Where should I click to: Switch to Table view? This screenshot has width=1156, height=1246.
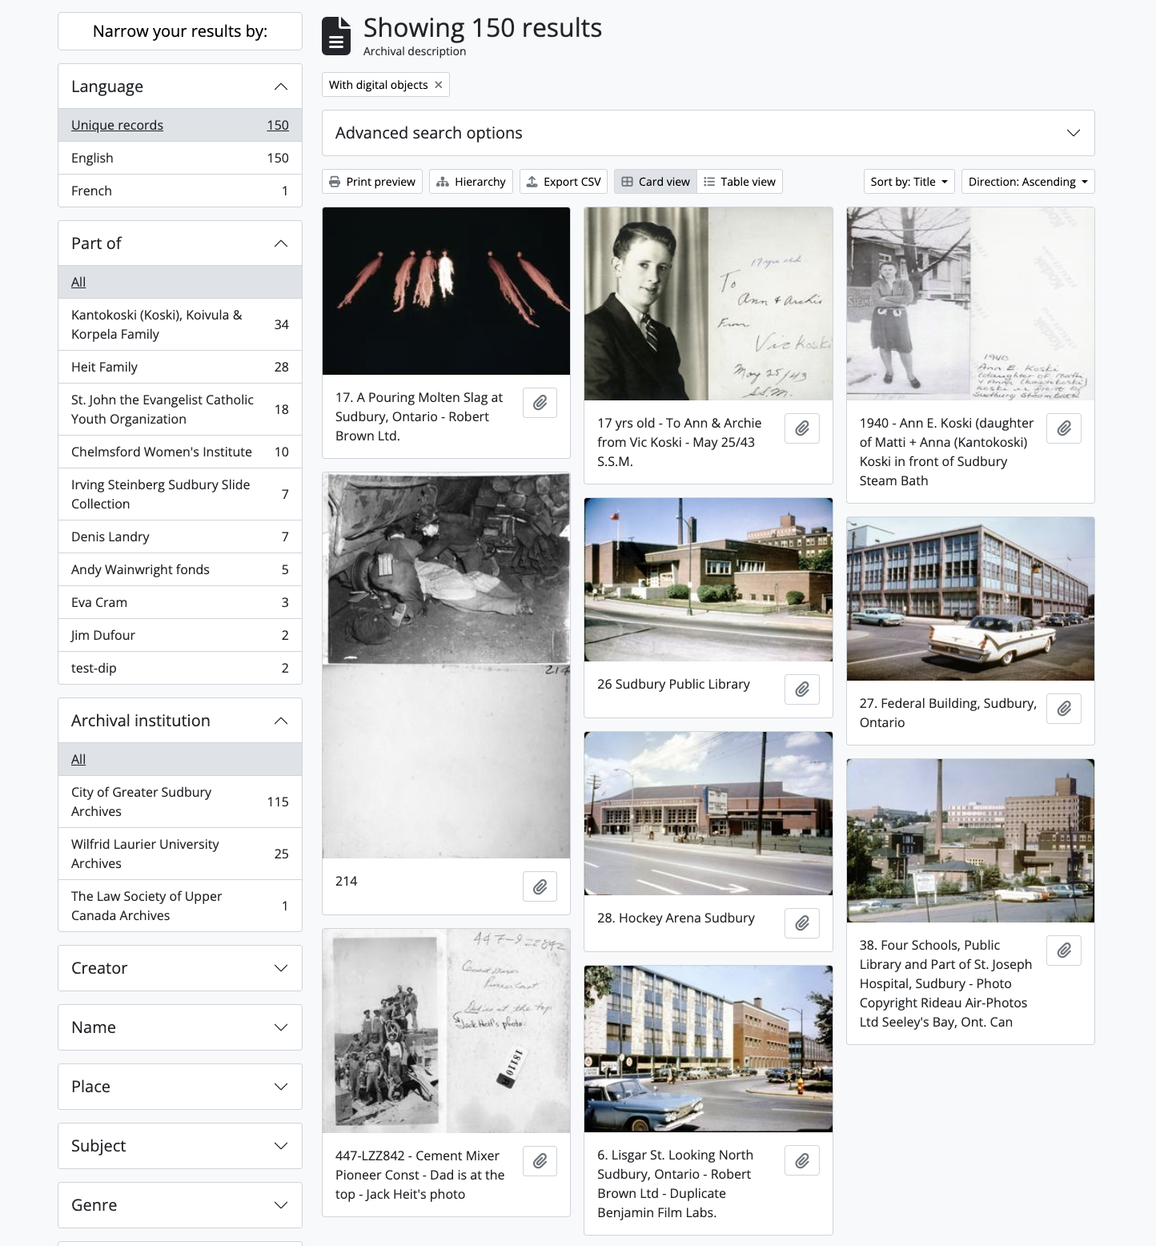tap(739, 182)
